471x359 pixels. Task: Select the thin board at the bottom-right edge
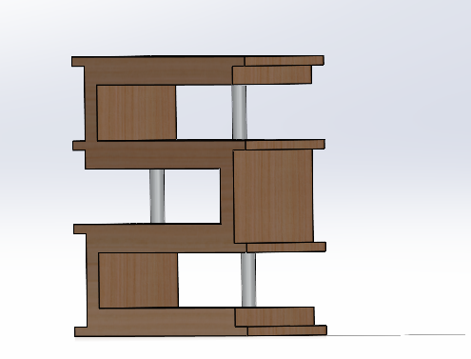click(287, 330)
